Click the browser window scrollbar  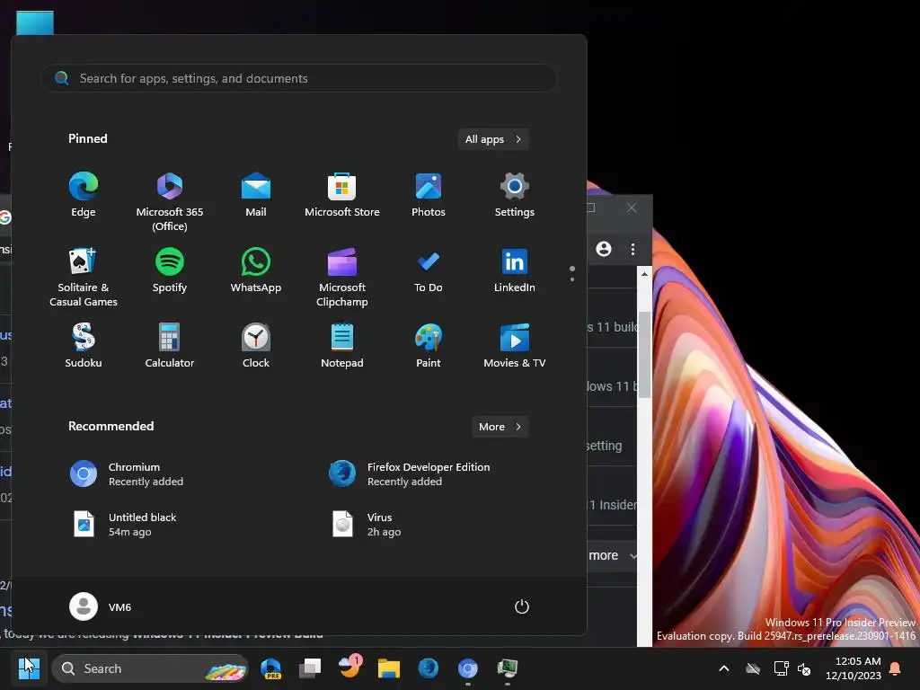click(644, 354)
